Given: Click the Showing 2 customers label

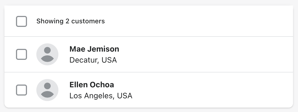Looking at the screenshot, I should click(71, 21).
